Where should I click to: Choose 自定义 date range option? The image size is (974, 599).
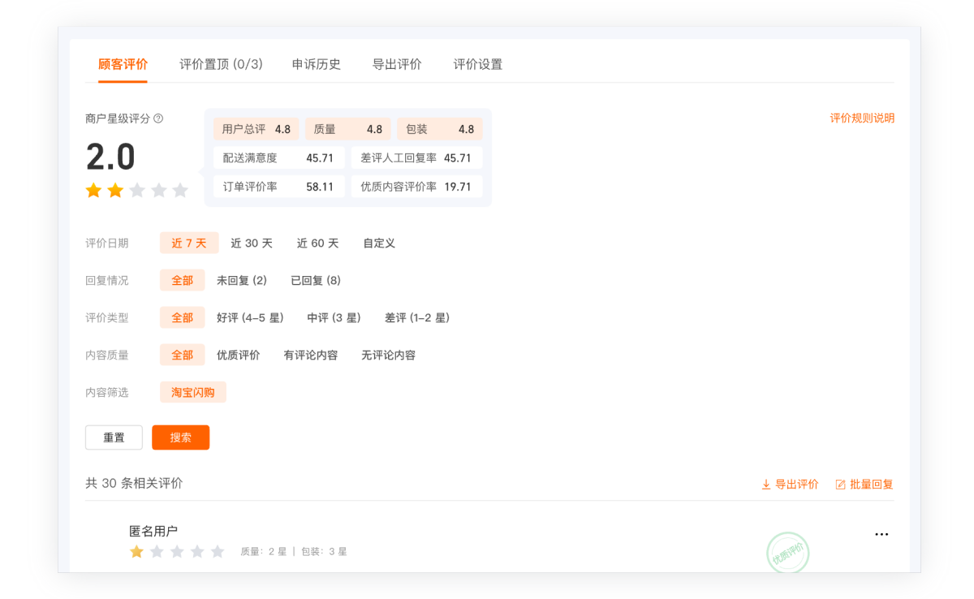pyautogui.click(x=379, y=243)
